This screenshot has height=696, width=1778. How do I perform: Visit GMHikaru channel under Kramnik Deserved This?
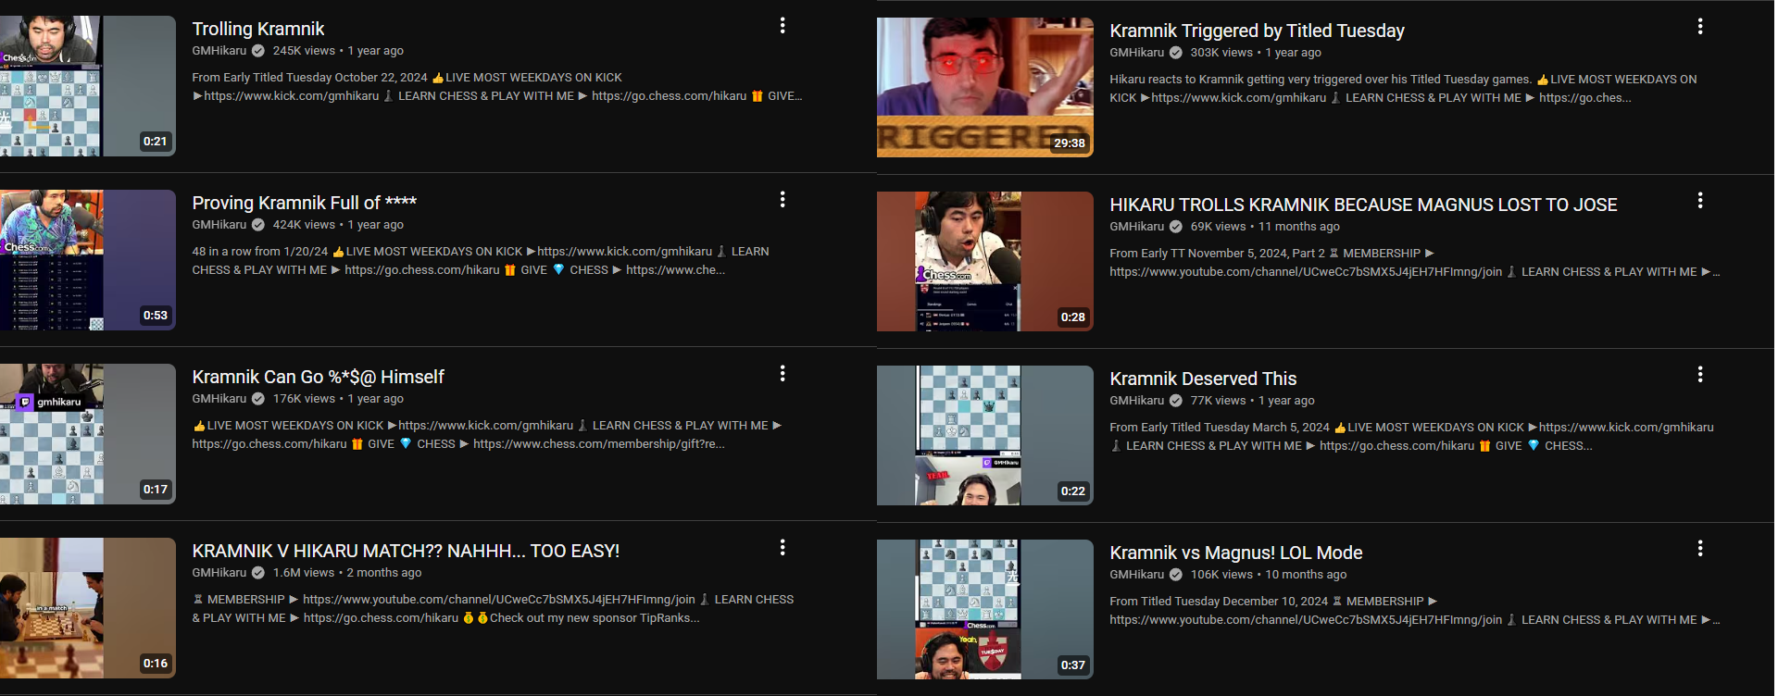click(x=1137, y=401)
